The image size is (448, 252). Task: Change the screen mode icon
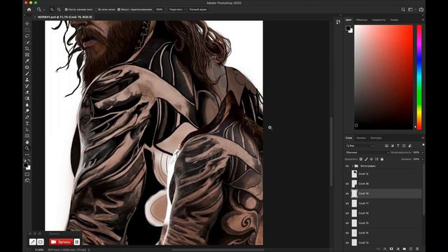[27, 181]
